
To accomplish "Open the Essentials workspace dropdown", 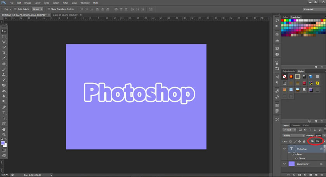I will (x=314, y=9).
